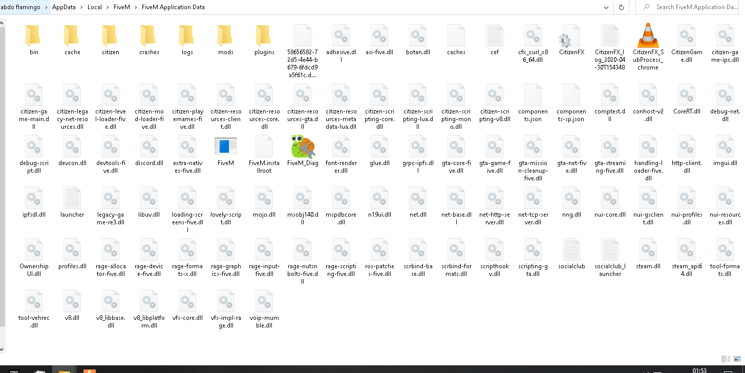Click the down arrow of the left pane scrollbar
Screen dimensions: 745x373
(2, 349)
